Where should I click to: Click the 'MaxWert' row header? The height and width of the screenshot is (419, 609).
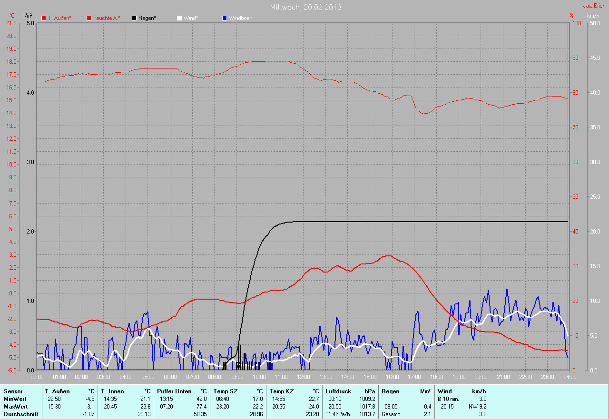[x=16, y=407]
